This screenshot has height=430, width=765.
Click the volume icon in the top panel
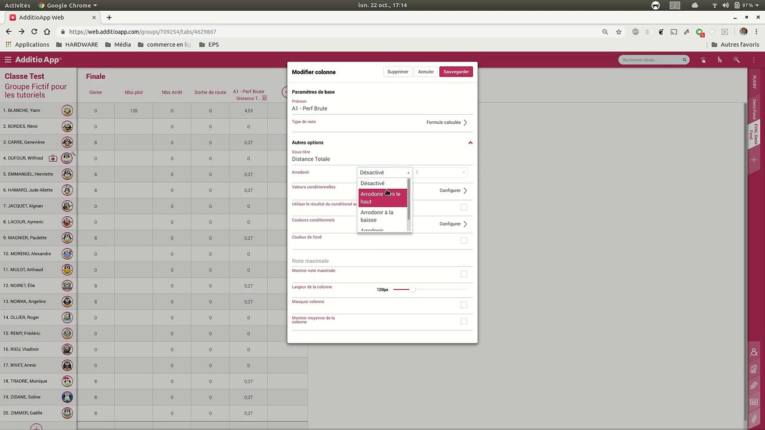point(726,5)
